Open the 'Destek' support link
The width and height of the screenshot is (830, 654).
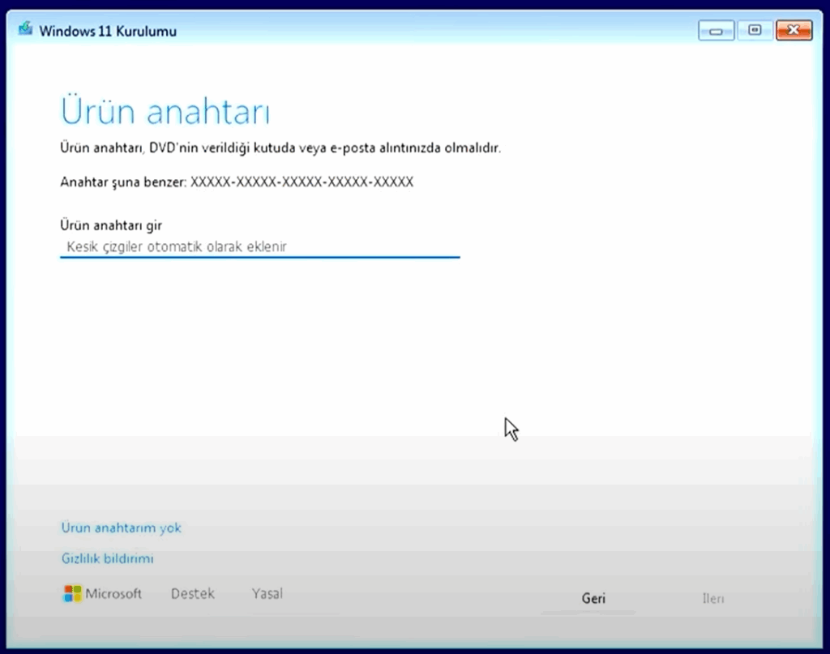pyautogui.click(x=193, y=594)
